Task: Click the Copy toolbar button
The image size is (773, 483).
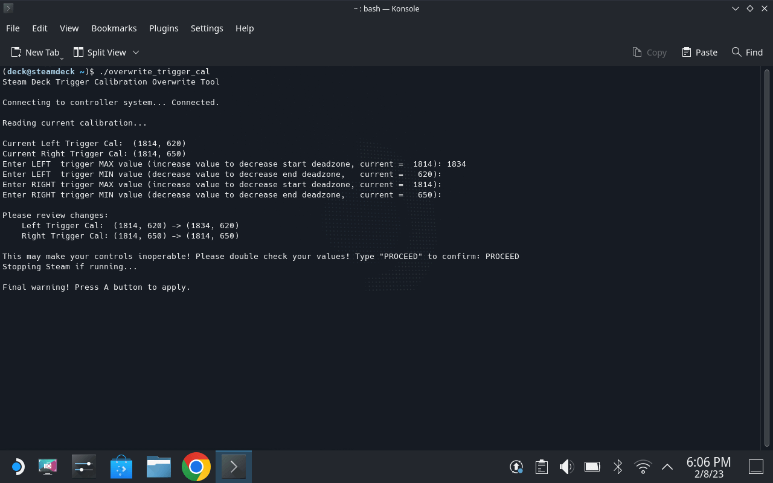Action: coord(649,53)
